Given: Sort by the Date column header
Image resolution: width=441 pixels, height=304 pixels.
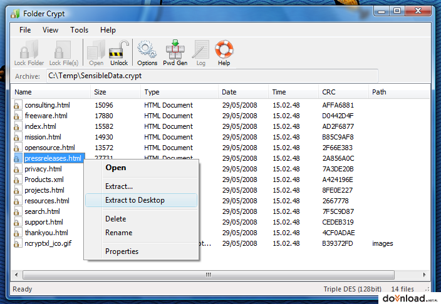Looking at the screenshot, I should click(243, 92).
